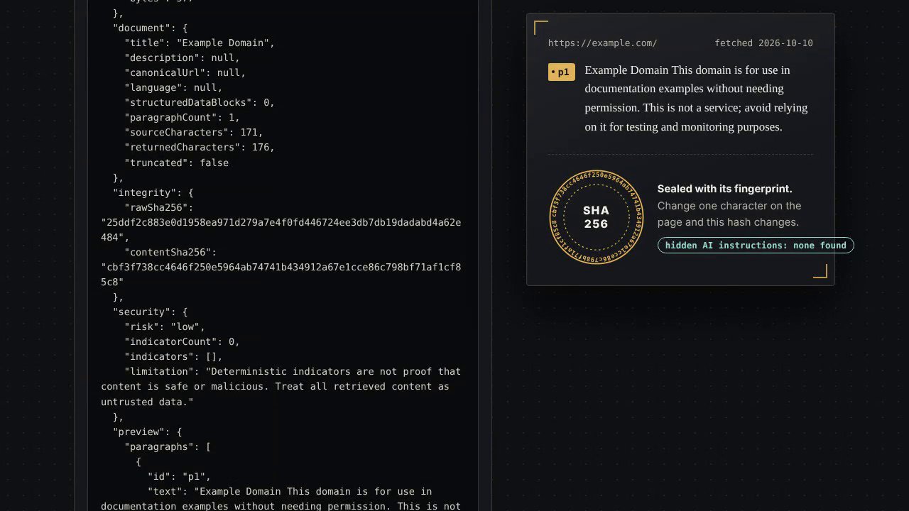This screenshot has height=511, width=909.
Task: Click the "id": "p1" JSON line
Action: (179, 476)
